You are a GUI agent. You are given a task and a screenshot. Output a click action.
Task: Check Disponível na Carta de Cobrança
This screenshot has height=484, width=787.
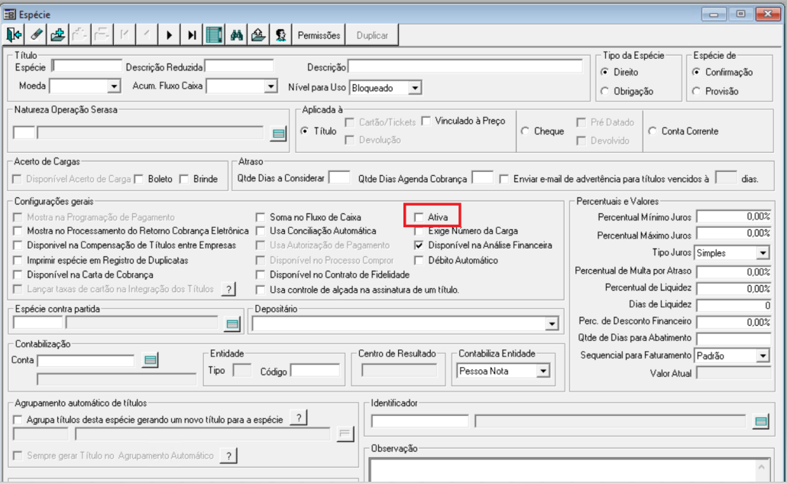[x=18, y=275]
